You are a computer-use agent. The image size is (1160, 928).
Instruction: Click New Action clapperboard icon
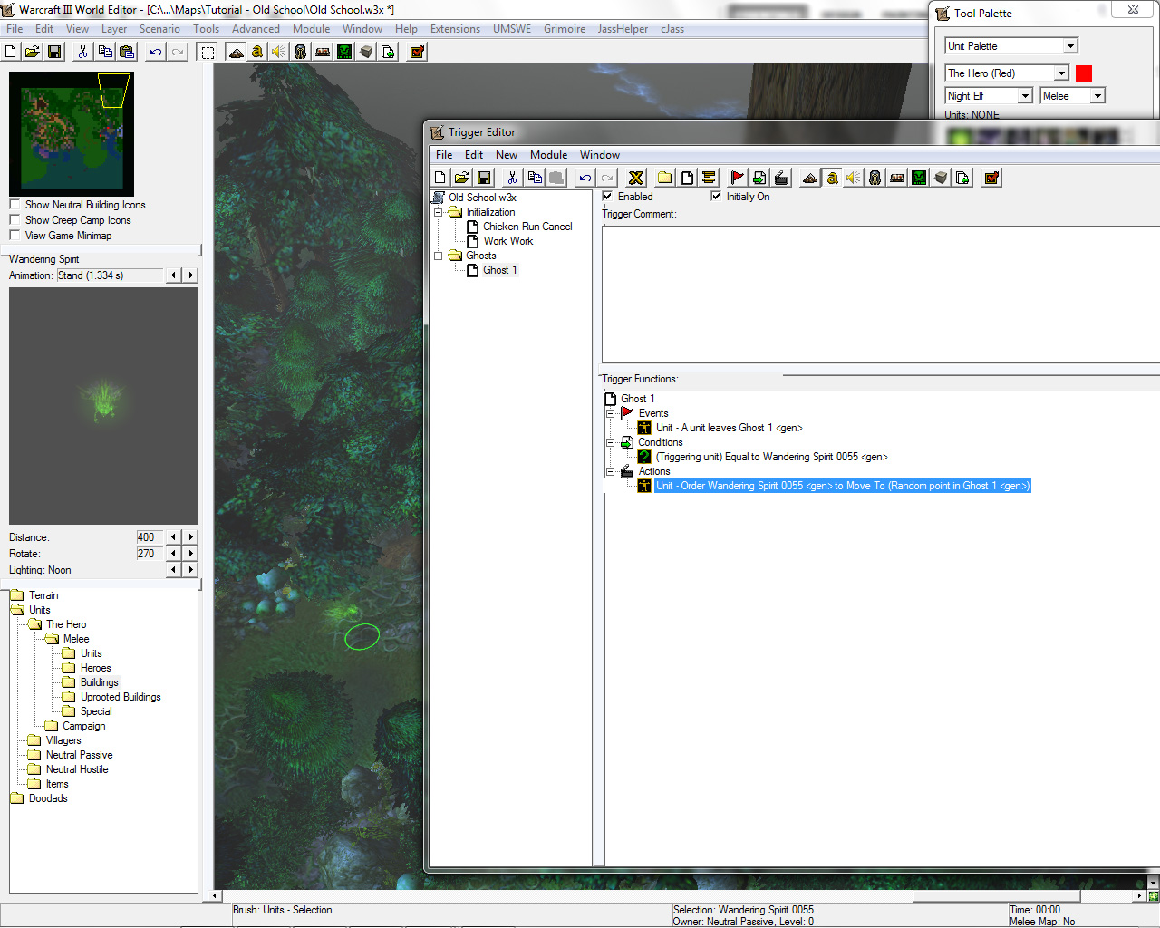781,179
